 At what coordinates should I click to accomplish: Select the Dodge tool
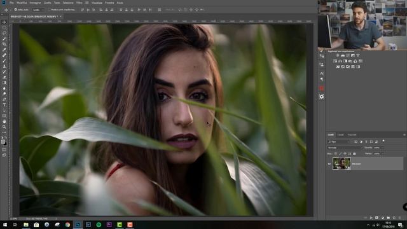4,94
